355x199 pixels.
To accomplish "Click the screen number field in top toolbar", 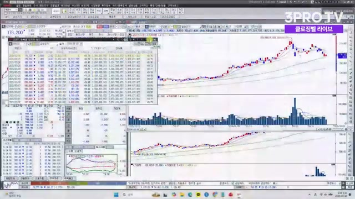I will (x=10, y=10).
